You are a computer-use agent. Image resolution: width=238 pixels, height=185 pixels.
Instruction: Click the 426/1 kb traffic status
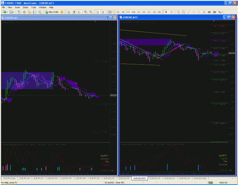(x=223, y=183)
